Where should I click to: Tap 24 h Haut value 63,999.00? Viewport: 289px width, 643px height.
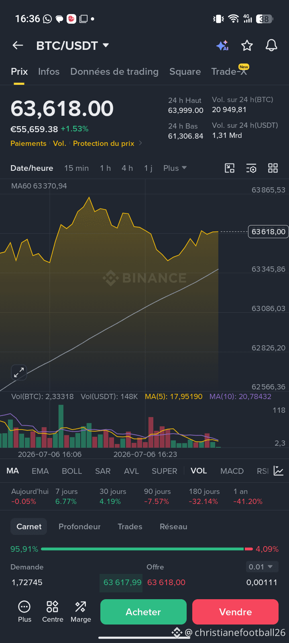(186, 110)
